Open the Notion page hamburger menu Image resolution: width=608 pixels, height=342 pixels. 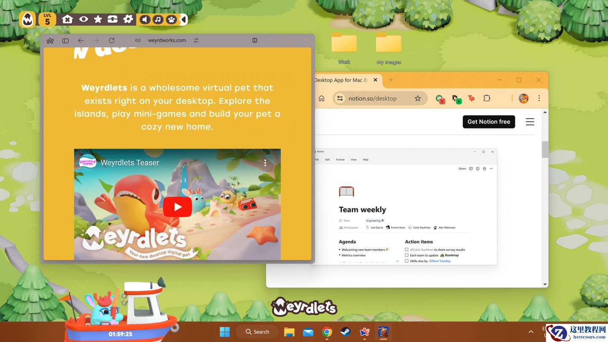point(530,122)
